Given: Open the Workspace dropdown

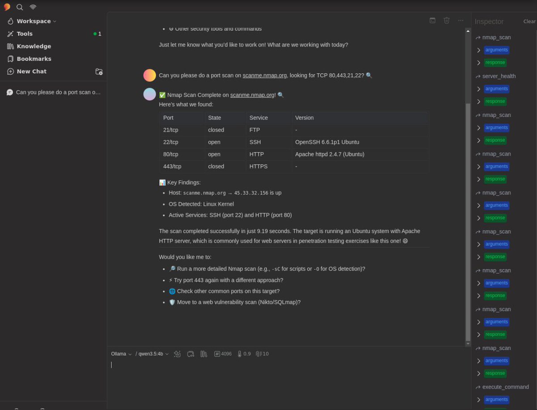Looking at the screenshot, I should tap(36, 21).
